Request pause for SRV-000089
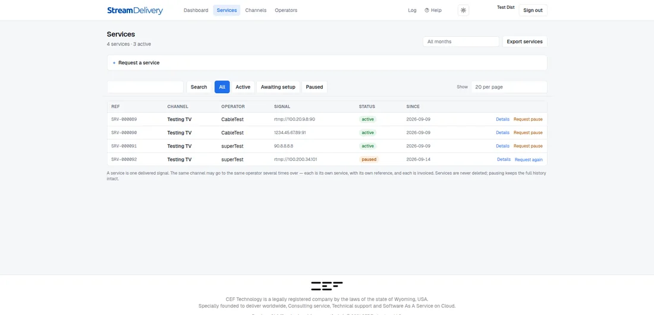The image size is (654, 315). pos(528,119)
